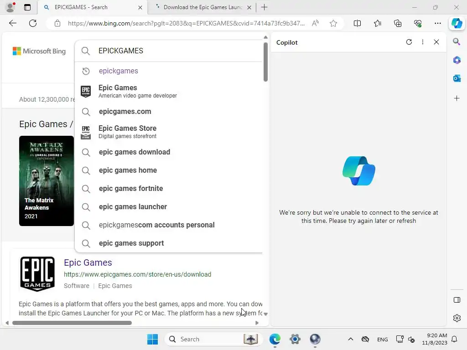This screenshot has height=350, width=467.
Task: Open the tab actions menu icon
Action: click(27, 7)
